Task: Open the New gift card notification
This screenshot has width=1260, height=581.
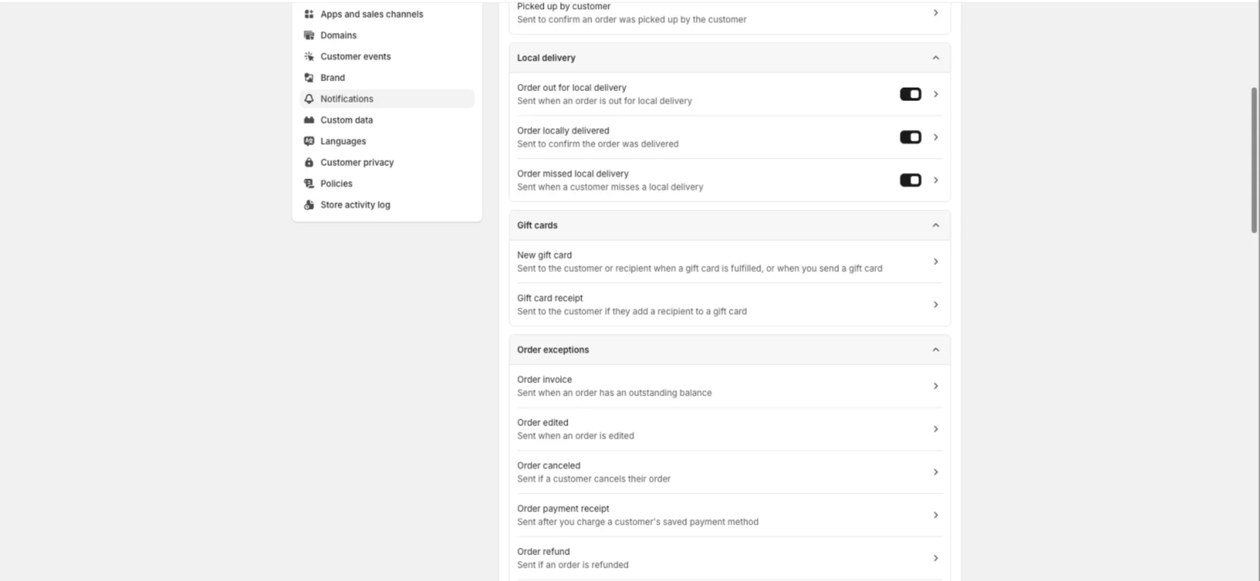Action: (728, 262)
